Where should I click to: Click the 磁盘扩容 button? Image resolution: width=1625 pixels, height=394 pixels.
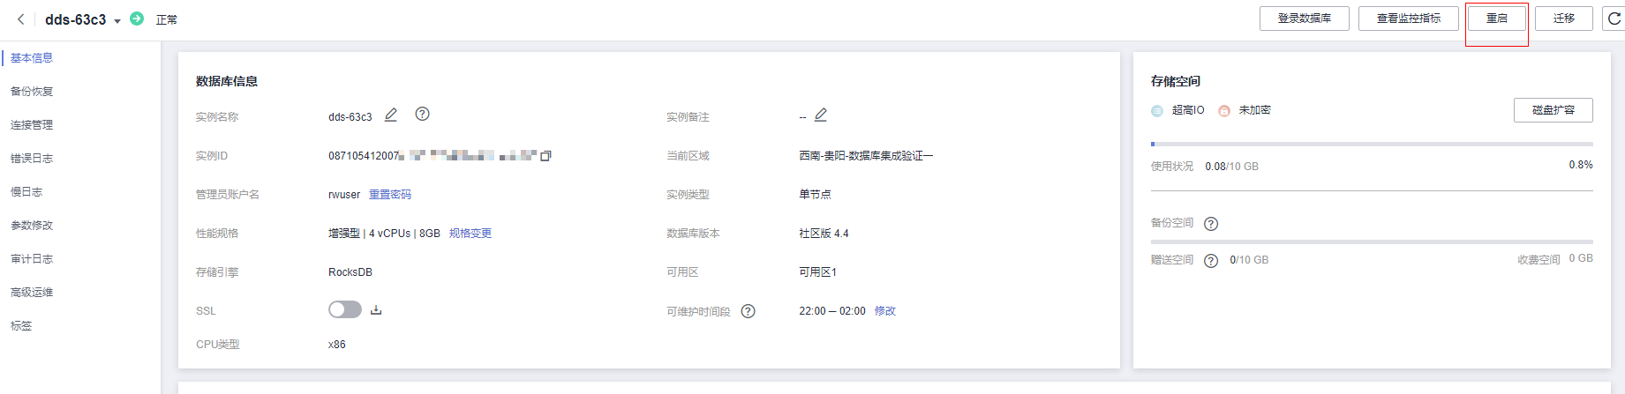[x=1554, y=110]
